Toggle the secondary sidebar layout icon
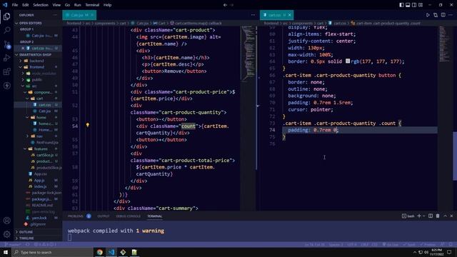This screenshot has width=457, height=257. (x=414, y=5)
